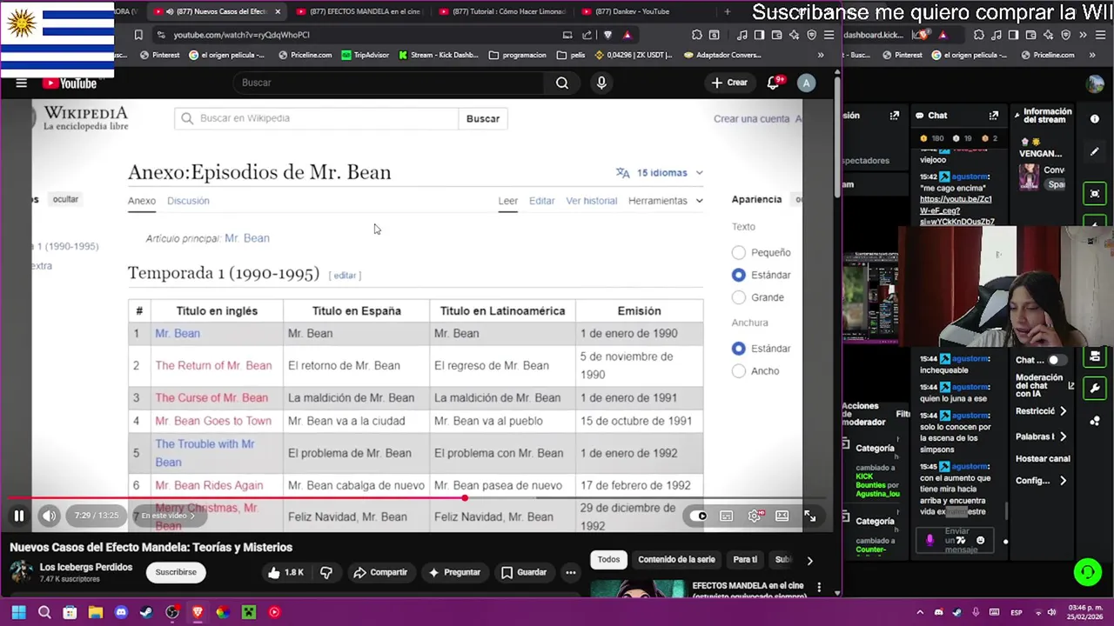The width and height of the screenshot is (1114, 626).
Task: Open the three-dot more actions menu
Action: [571, 572]
